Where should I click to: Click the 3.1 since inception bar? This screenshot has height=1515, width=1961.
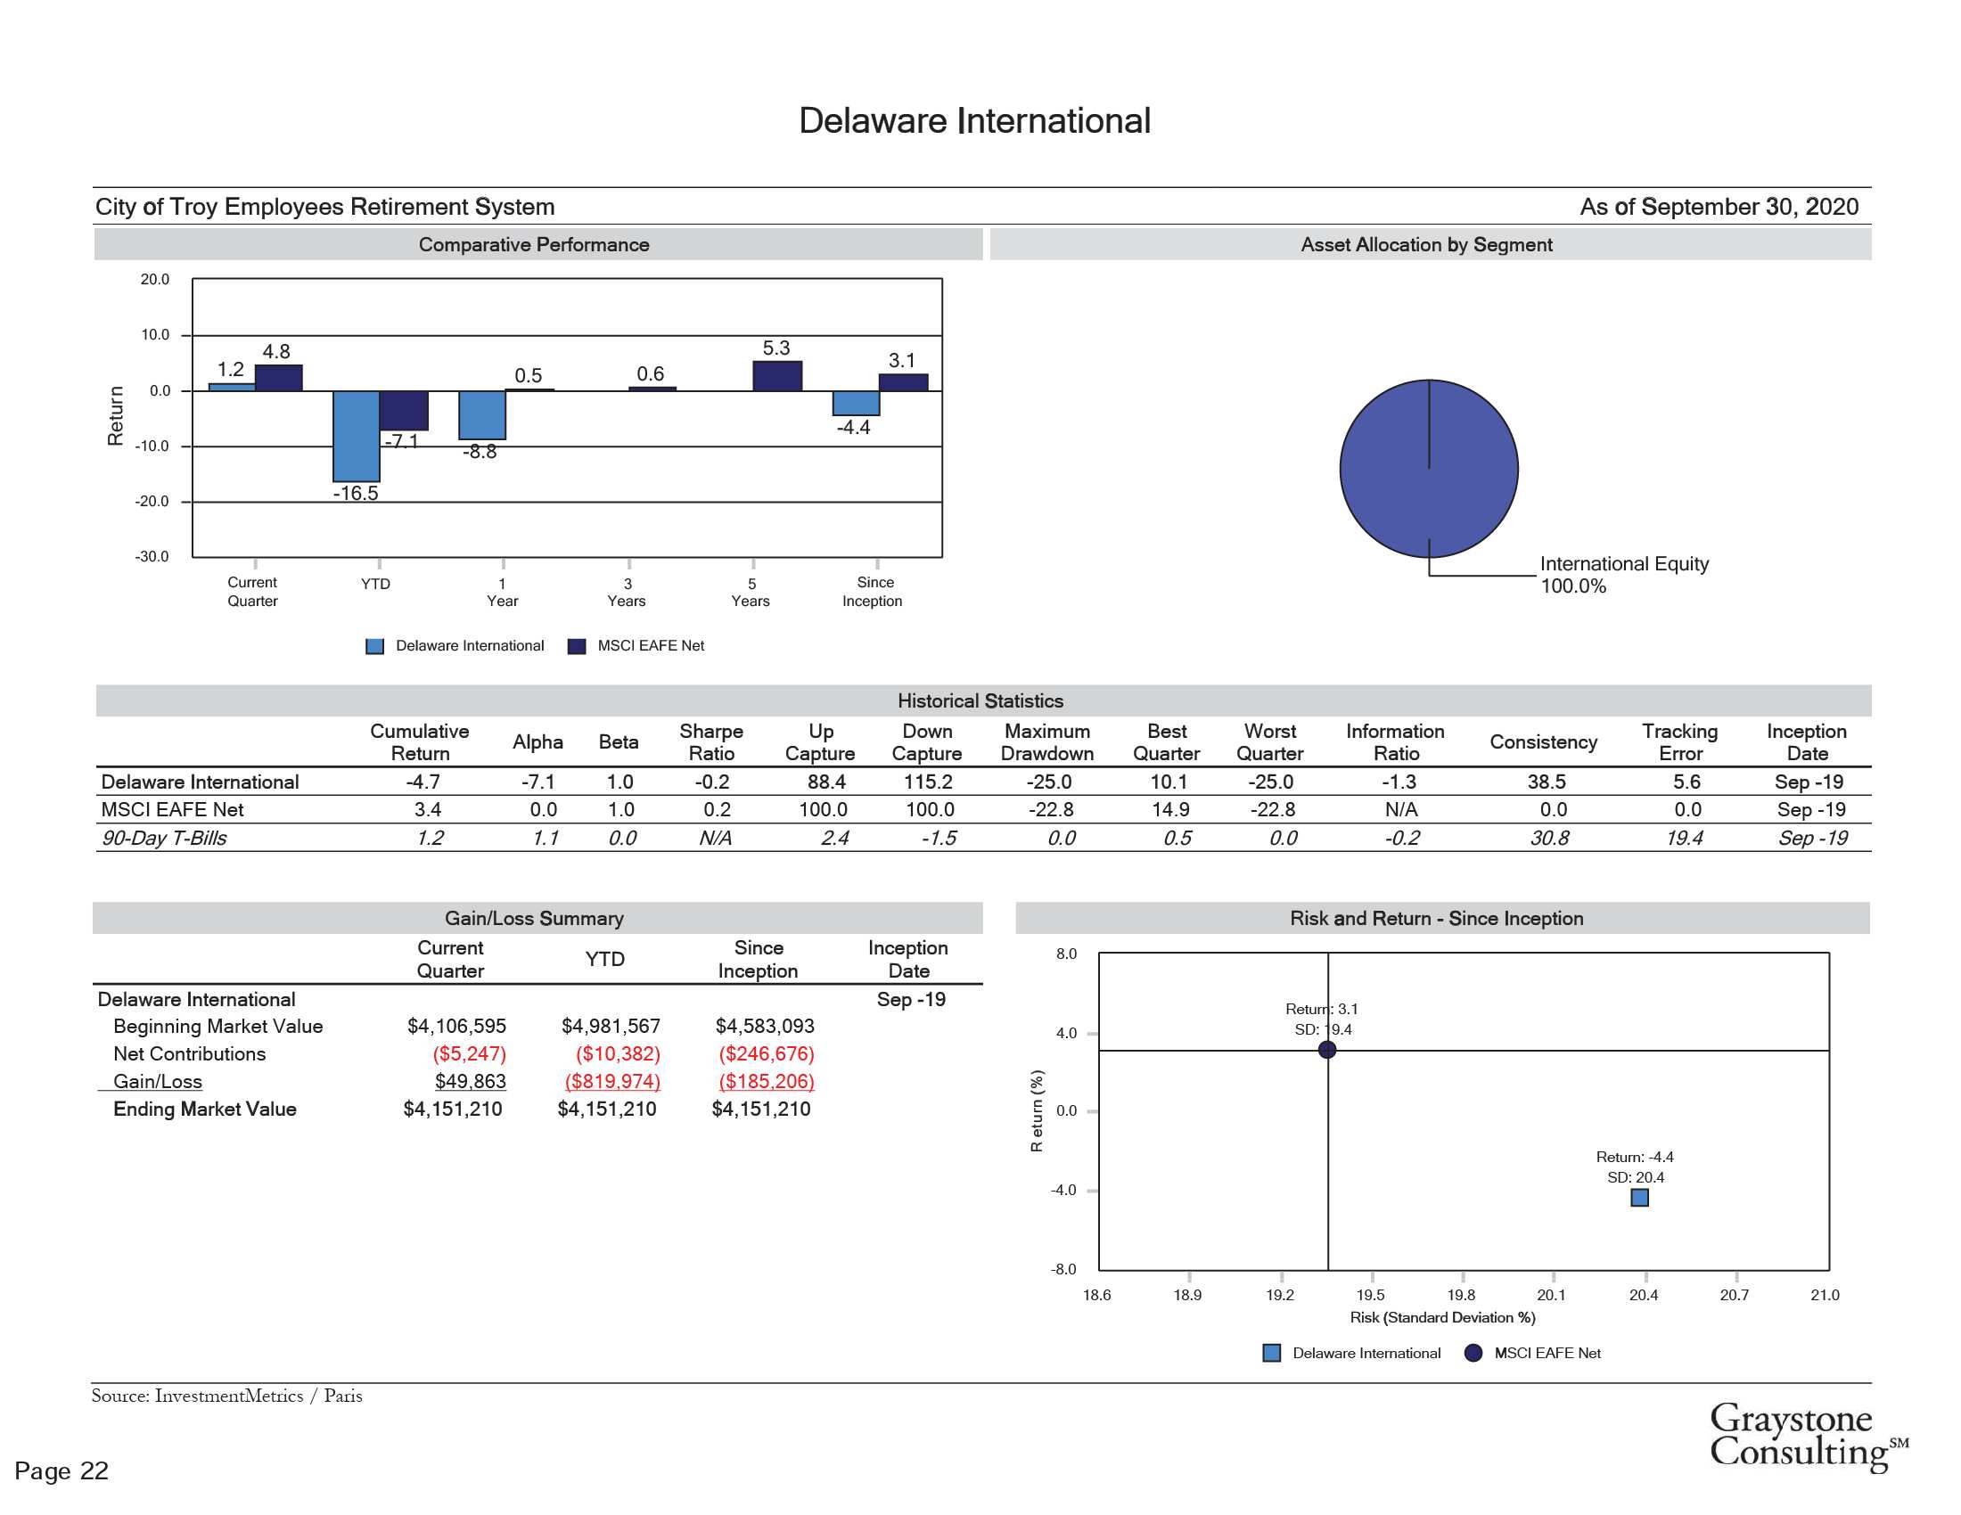[903, 382]
